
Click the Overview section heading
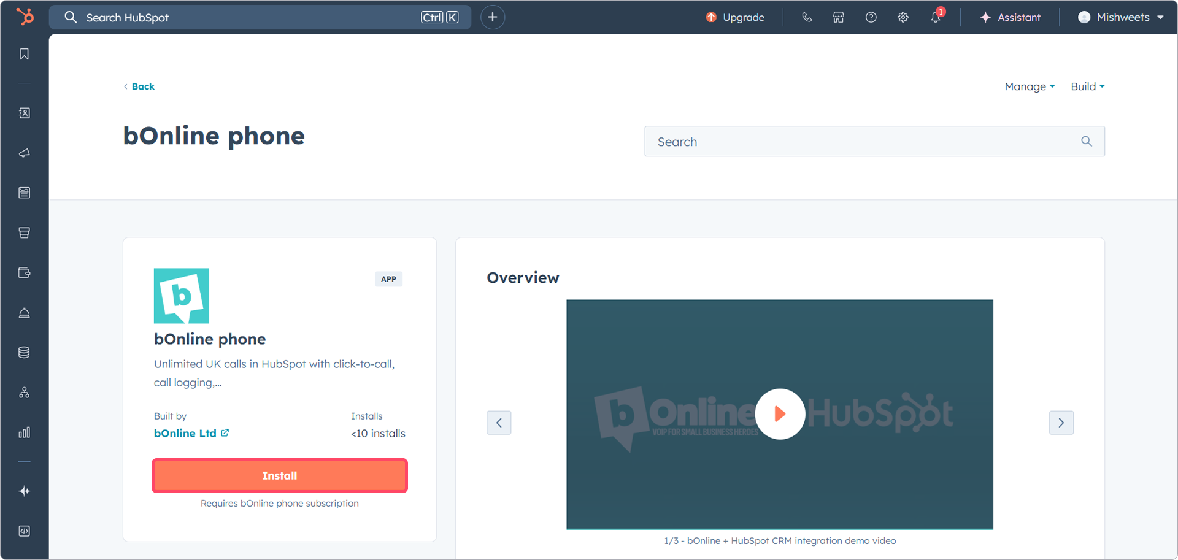523,278
